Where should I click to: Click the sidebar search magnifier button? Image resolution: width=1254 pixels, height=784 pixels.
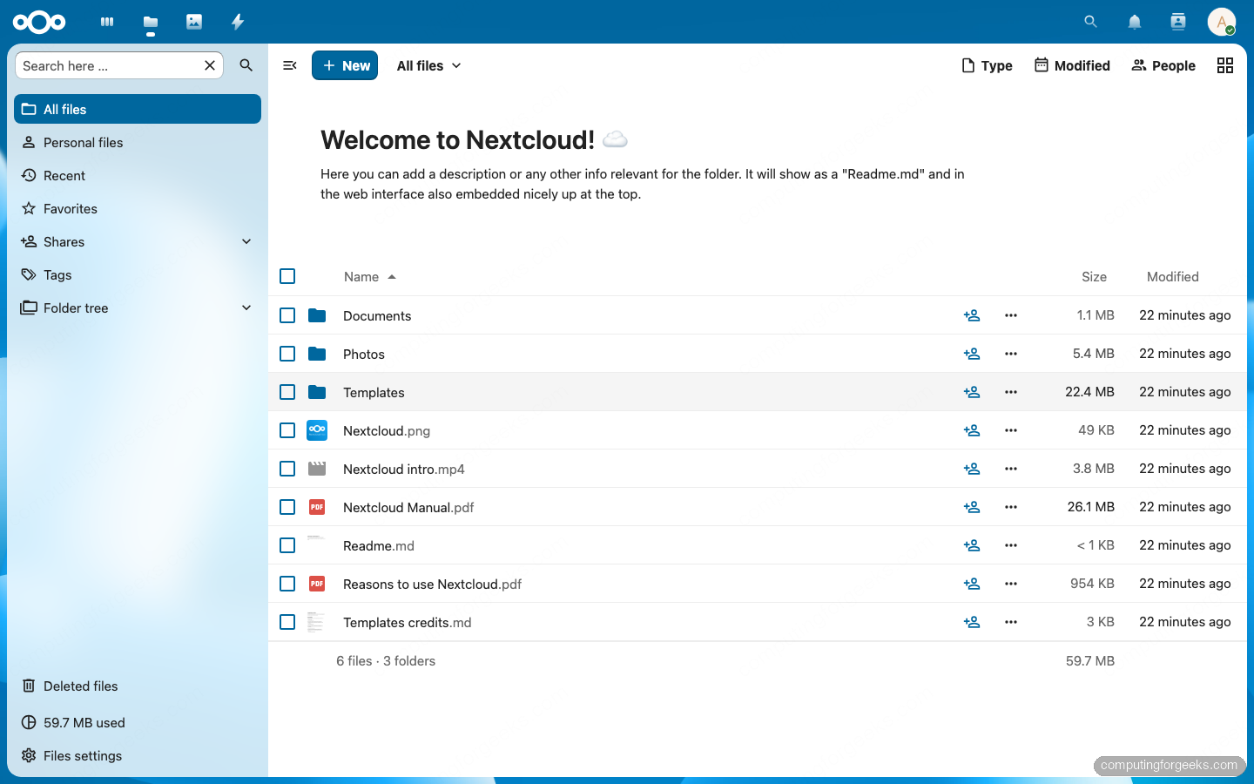[x=246, y=65]
